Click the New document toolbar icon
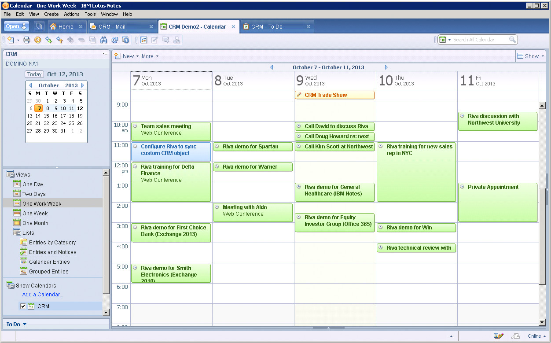This screenshot has width=551, height=343. pos(11,40)
